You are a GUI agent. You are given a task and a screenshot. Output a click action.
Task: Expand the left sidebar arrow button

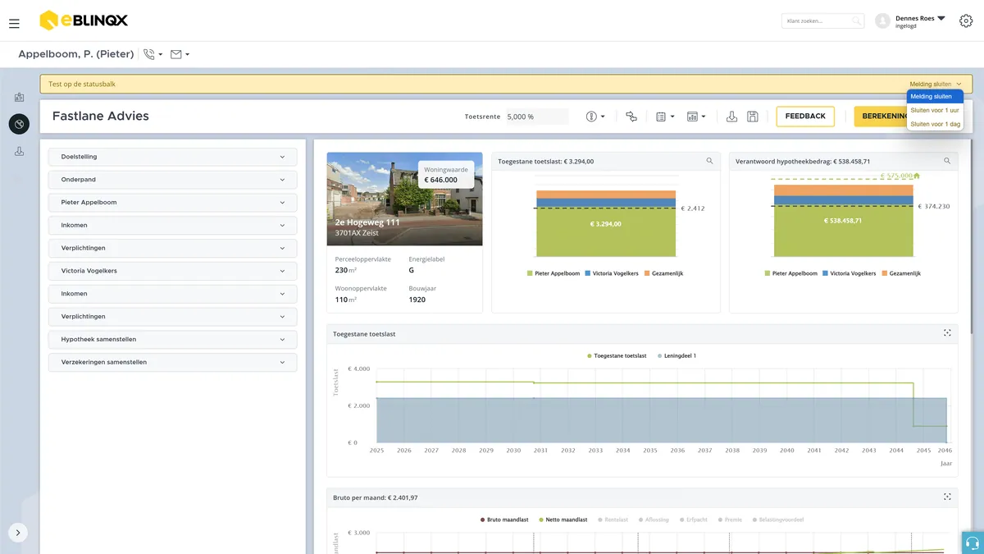pos(18,533)
